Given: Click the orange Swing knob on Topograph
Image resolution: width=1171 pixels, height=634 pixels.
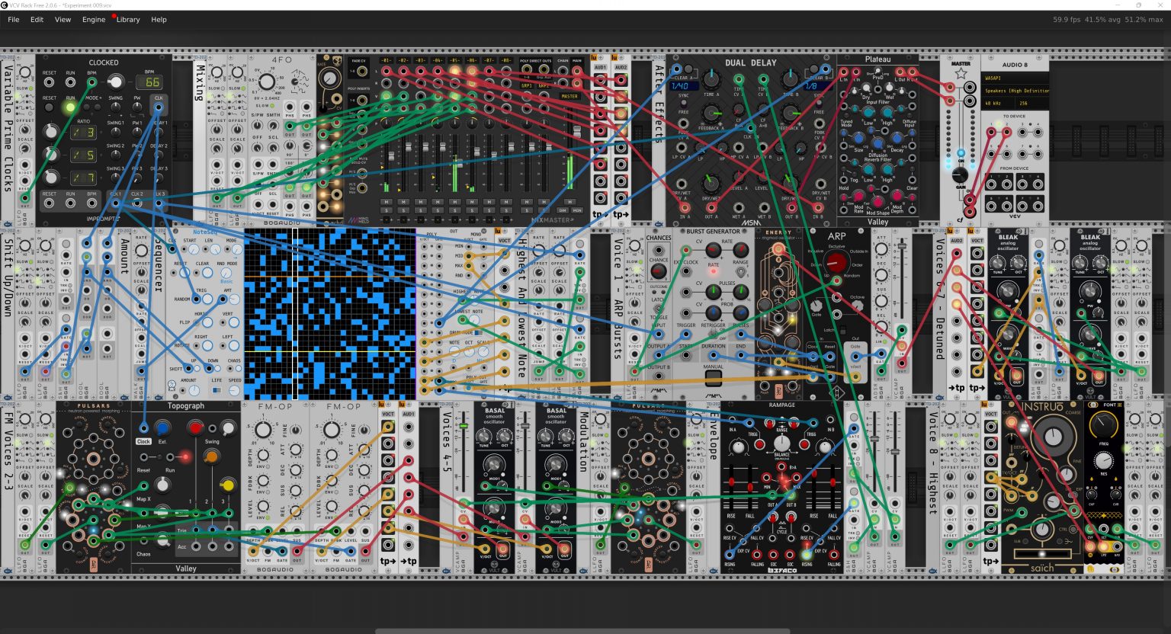Looking at the screenshot, I should coord(212,456).
